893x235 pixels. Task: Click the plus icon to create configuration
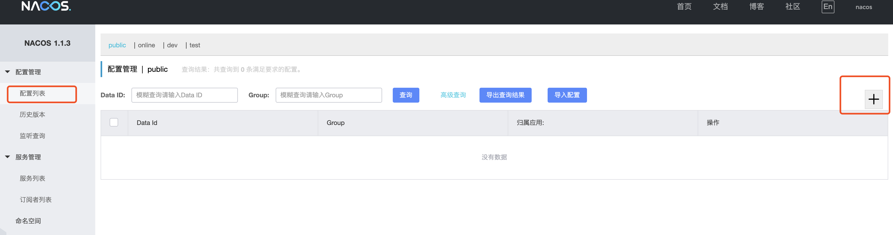(x=874, y=99)
